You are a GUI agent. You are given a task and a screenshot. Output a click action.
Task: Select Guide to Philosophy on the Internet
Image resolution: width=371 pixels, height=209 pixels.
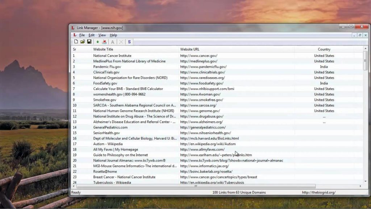click(x=120, y=155)
